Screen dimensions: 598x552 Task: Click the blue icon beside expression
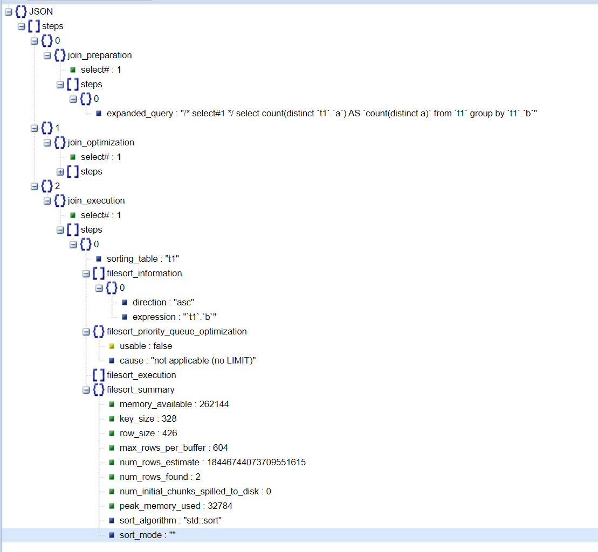point(125,317)
